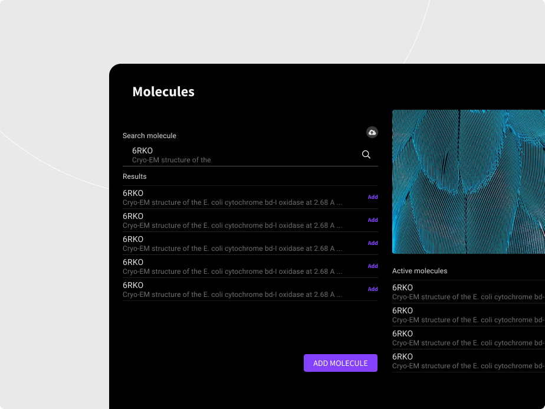
Task: Add the second 6RKO search result
Action: pyautogui.click(x=373, y=220)
